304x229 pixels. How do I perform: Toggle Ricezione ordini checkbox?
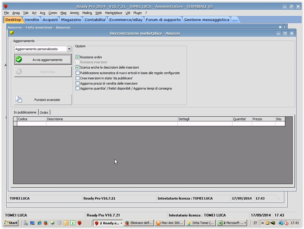[x=78, y=57]
